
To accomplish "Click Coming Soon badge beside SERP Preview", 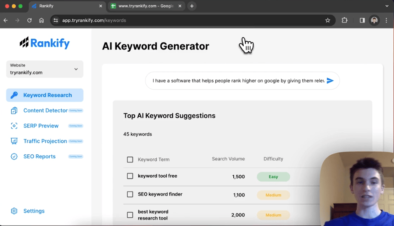I will tap(76, 126).
